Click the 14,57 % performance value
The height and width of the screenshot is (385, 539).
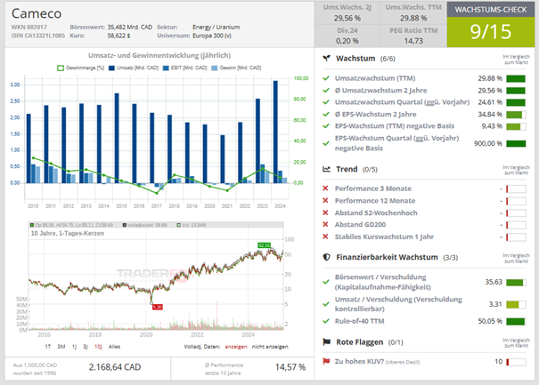click(290, 367)
